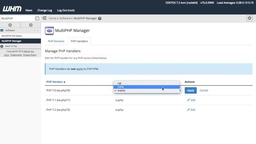Click the Back To Top text
The image size is (256, 144).
click(11, 46)
